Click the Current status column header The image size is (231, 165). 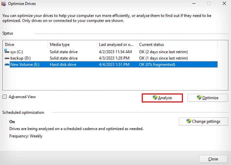click(177, 45)
